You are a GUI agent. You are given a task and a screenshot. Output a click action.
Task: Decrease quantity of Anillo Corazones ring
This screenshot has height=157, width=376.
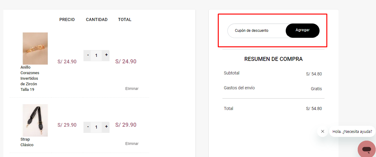pyautogui.click(x=88, y=55)
